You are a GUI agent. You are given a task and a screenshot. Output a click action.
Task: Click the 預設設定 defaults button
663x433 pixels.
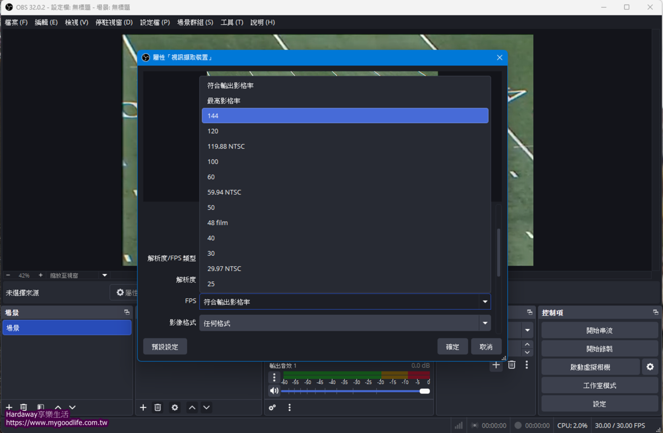pos(165,347)
